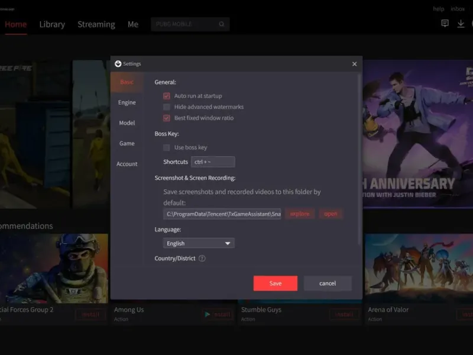Open the Streaming tab

96,24
